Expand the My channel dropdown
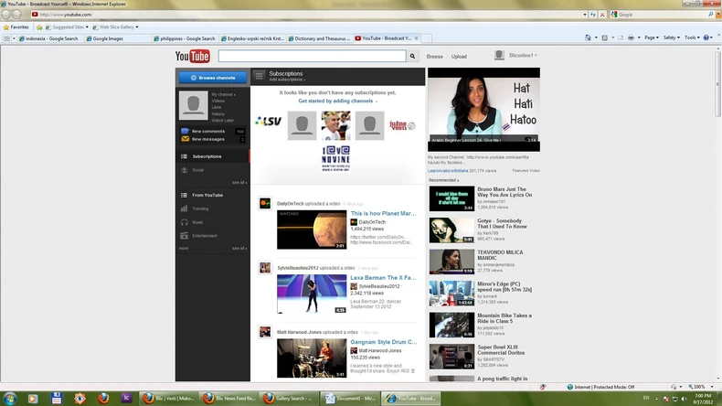 [x=224, y=94]
